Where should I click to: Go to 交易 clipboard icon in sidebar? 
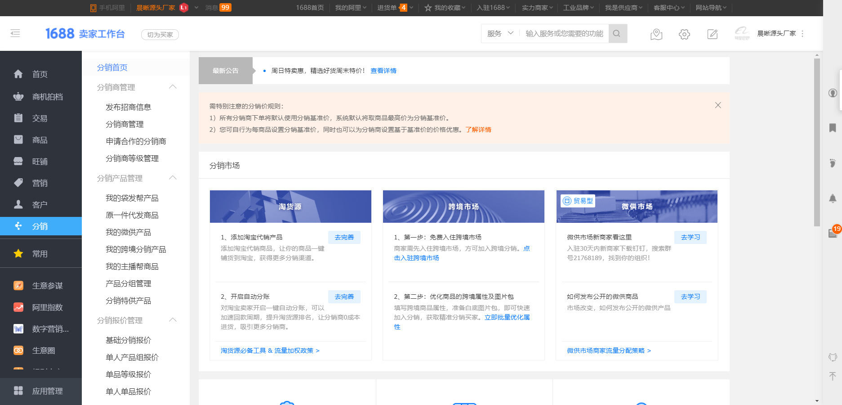tap(18, 118)
